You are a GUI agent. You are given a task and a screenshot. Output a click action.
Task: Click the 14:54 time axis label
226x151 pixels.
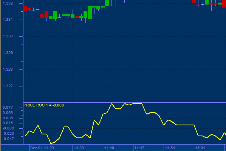point(170,148)
